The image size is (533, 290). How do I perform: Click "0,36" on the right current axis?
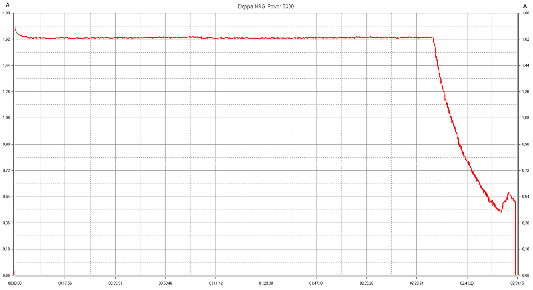(526, 223)
